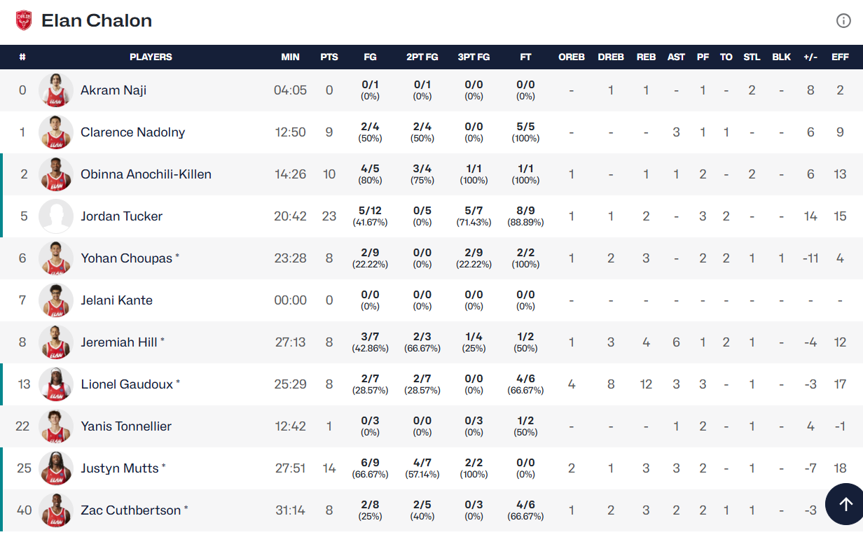Click the Elan Chalon team logo

click(x=24, y=20)
